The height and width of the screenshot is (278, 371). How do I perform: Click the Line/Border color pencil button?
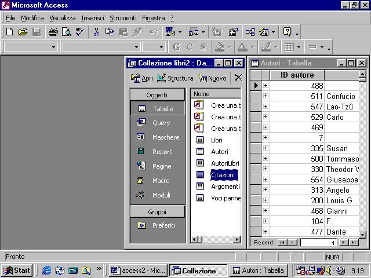click(266, 47)
